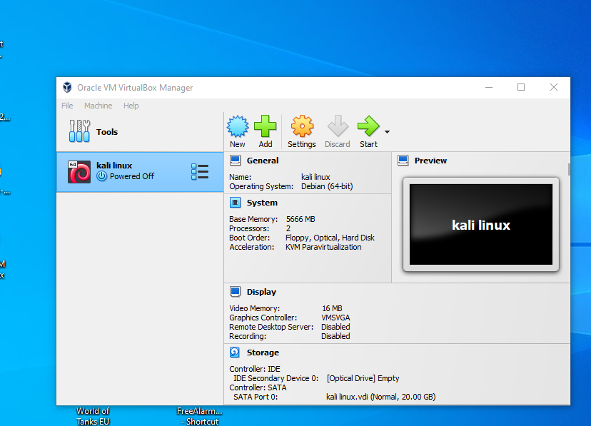This screenshot has height=426, width=591.
Task: Start the VM with the green arrow
Action: click(x=368, y=126)
